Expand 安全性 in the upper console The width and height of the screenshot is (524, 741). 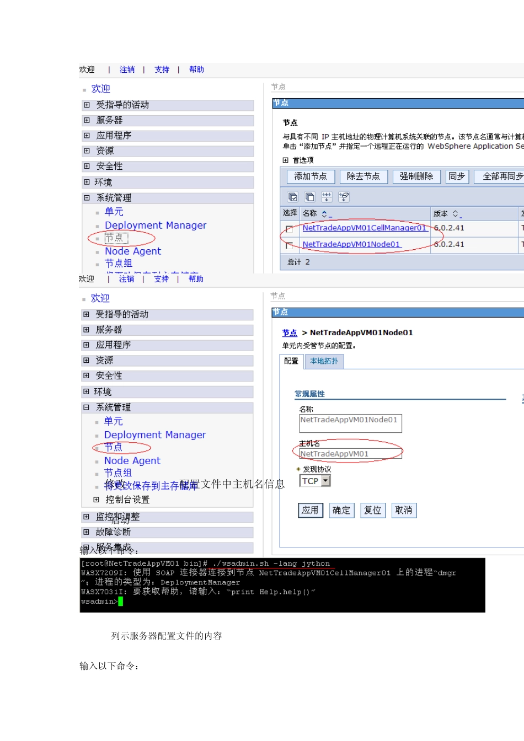click(87, 166)
